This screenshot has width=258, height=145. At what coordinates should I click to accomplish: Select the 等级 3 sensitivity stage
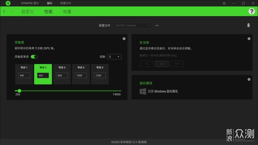tap(62, 74)
